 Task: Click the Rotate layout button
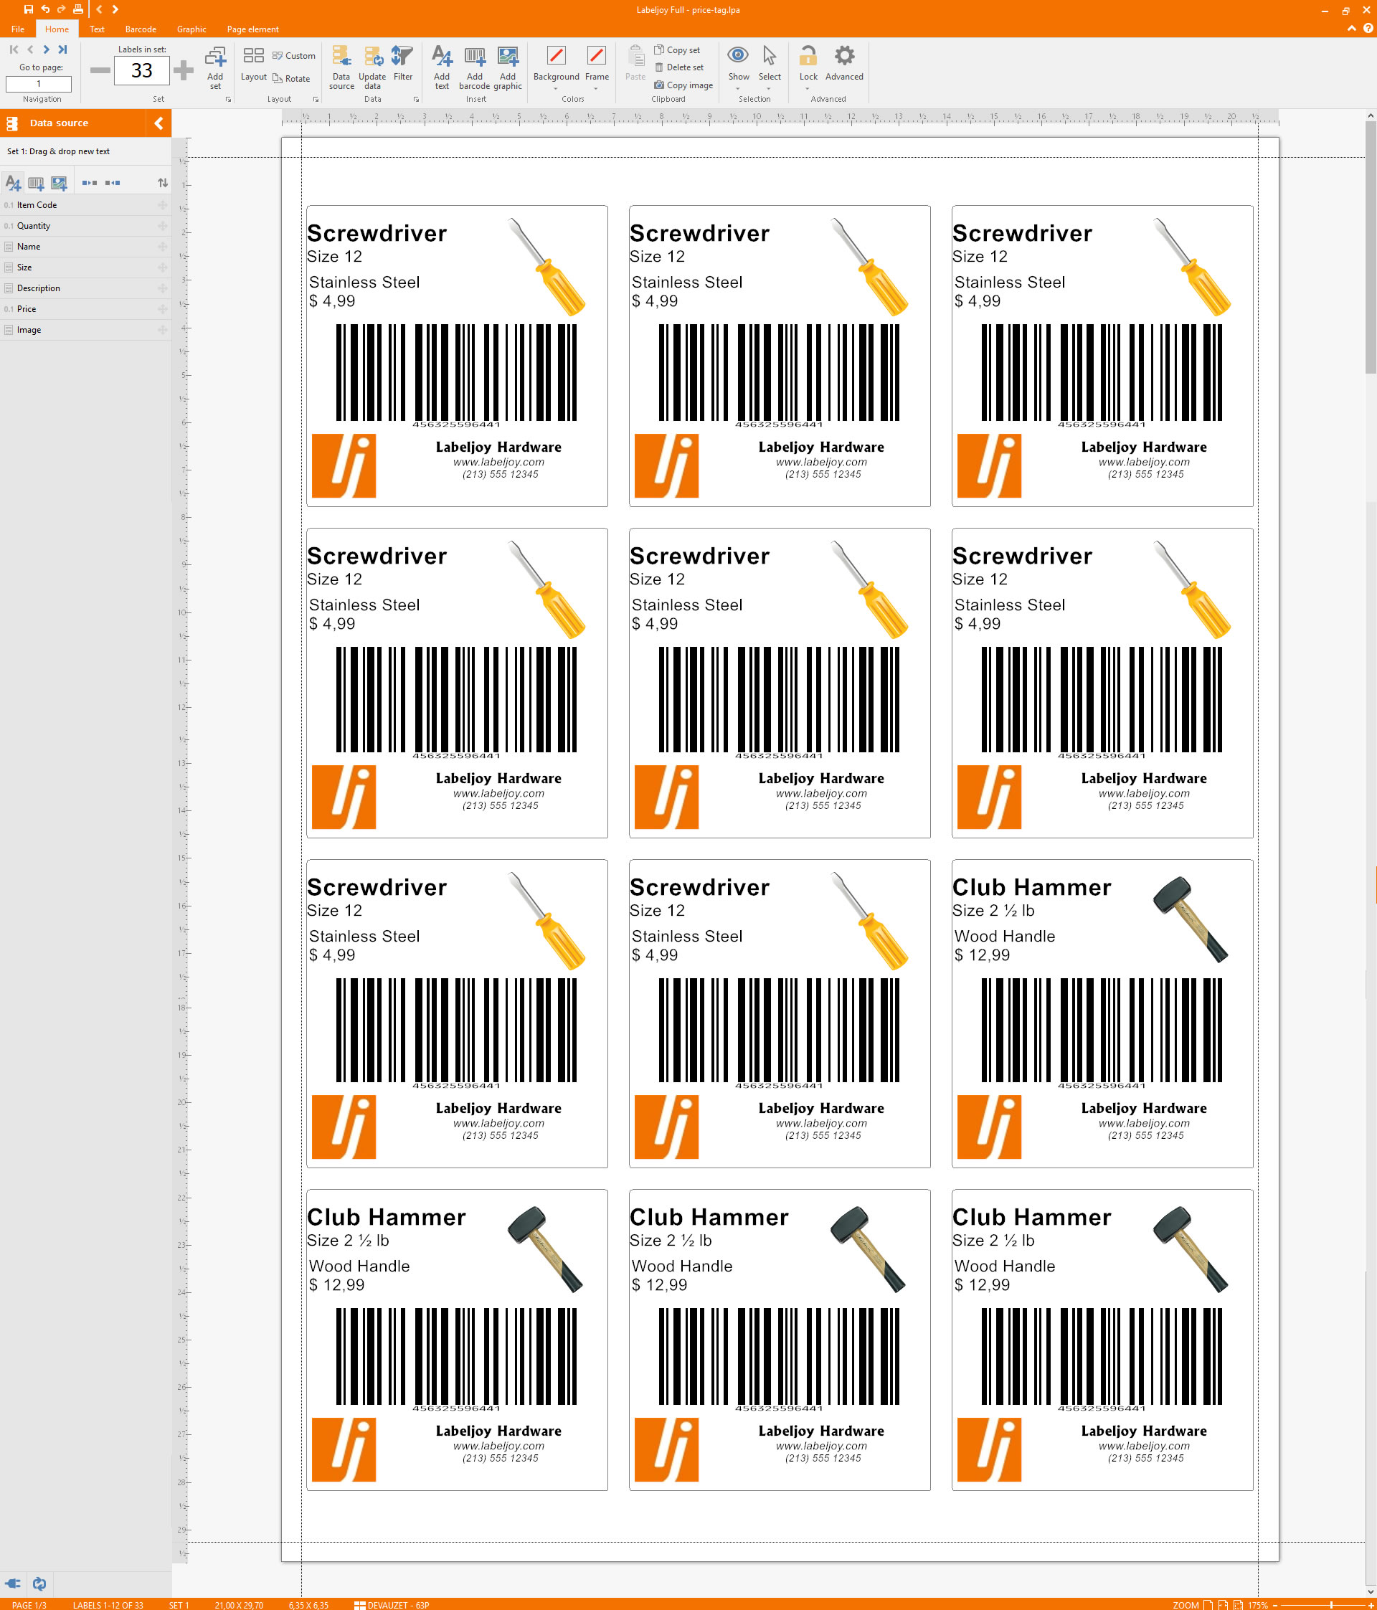coord(291,78)
